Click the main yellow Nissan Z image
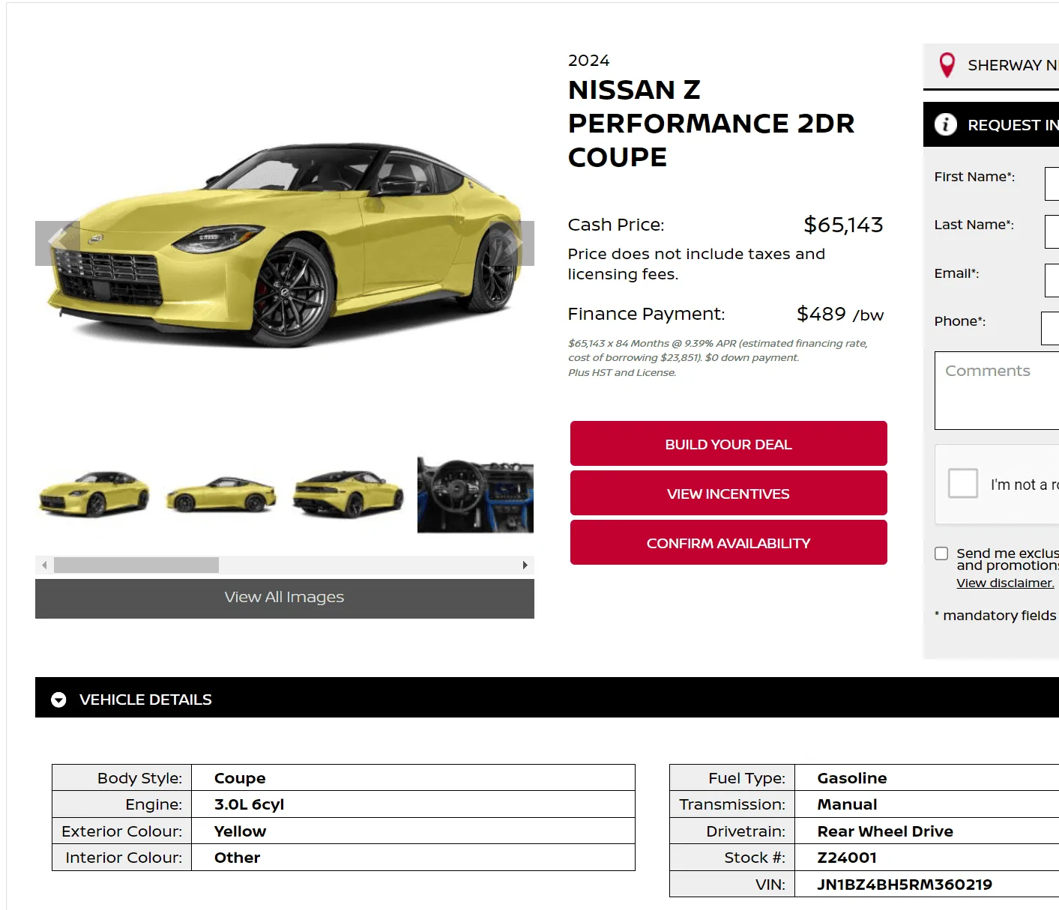 pos(285,243)
